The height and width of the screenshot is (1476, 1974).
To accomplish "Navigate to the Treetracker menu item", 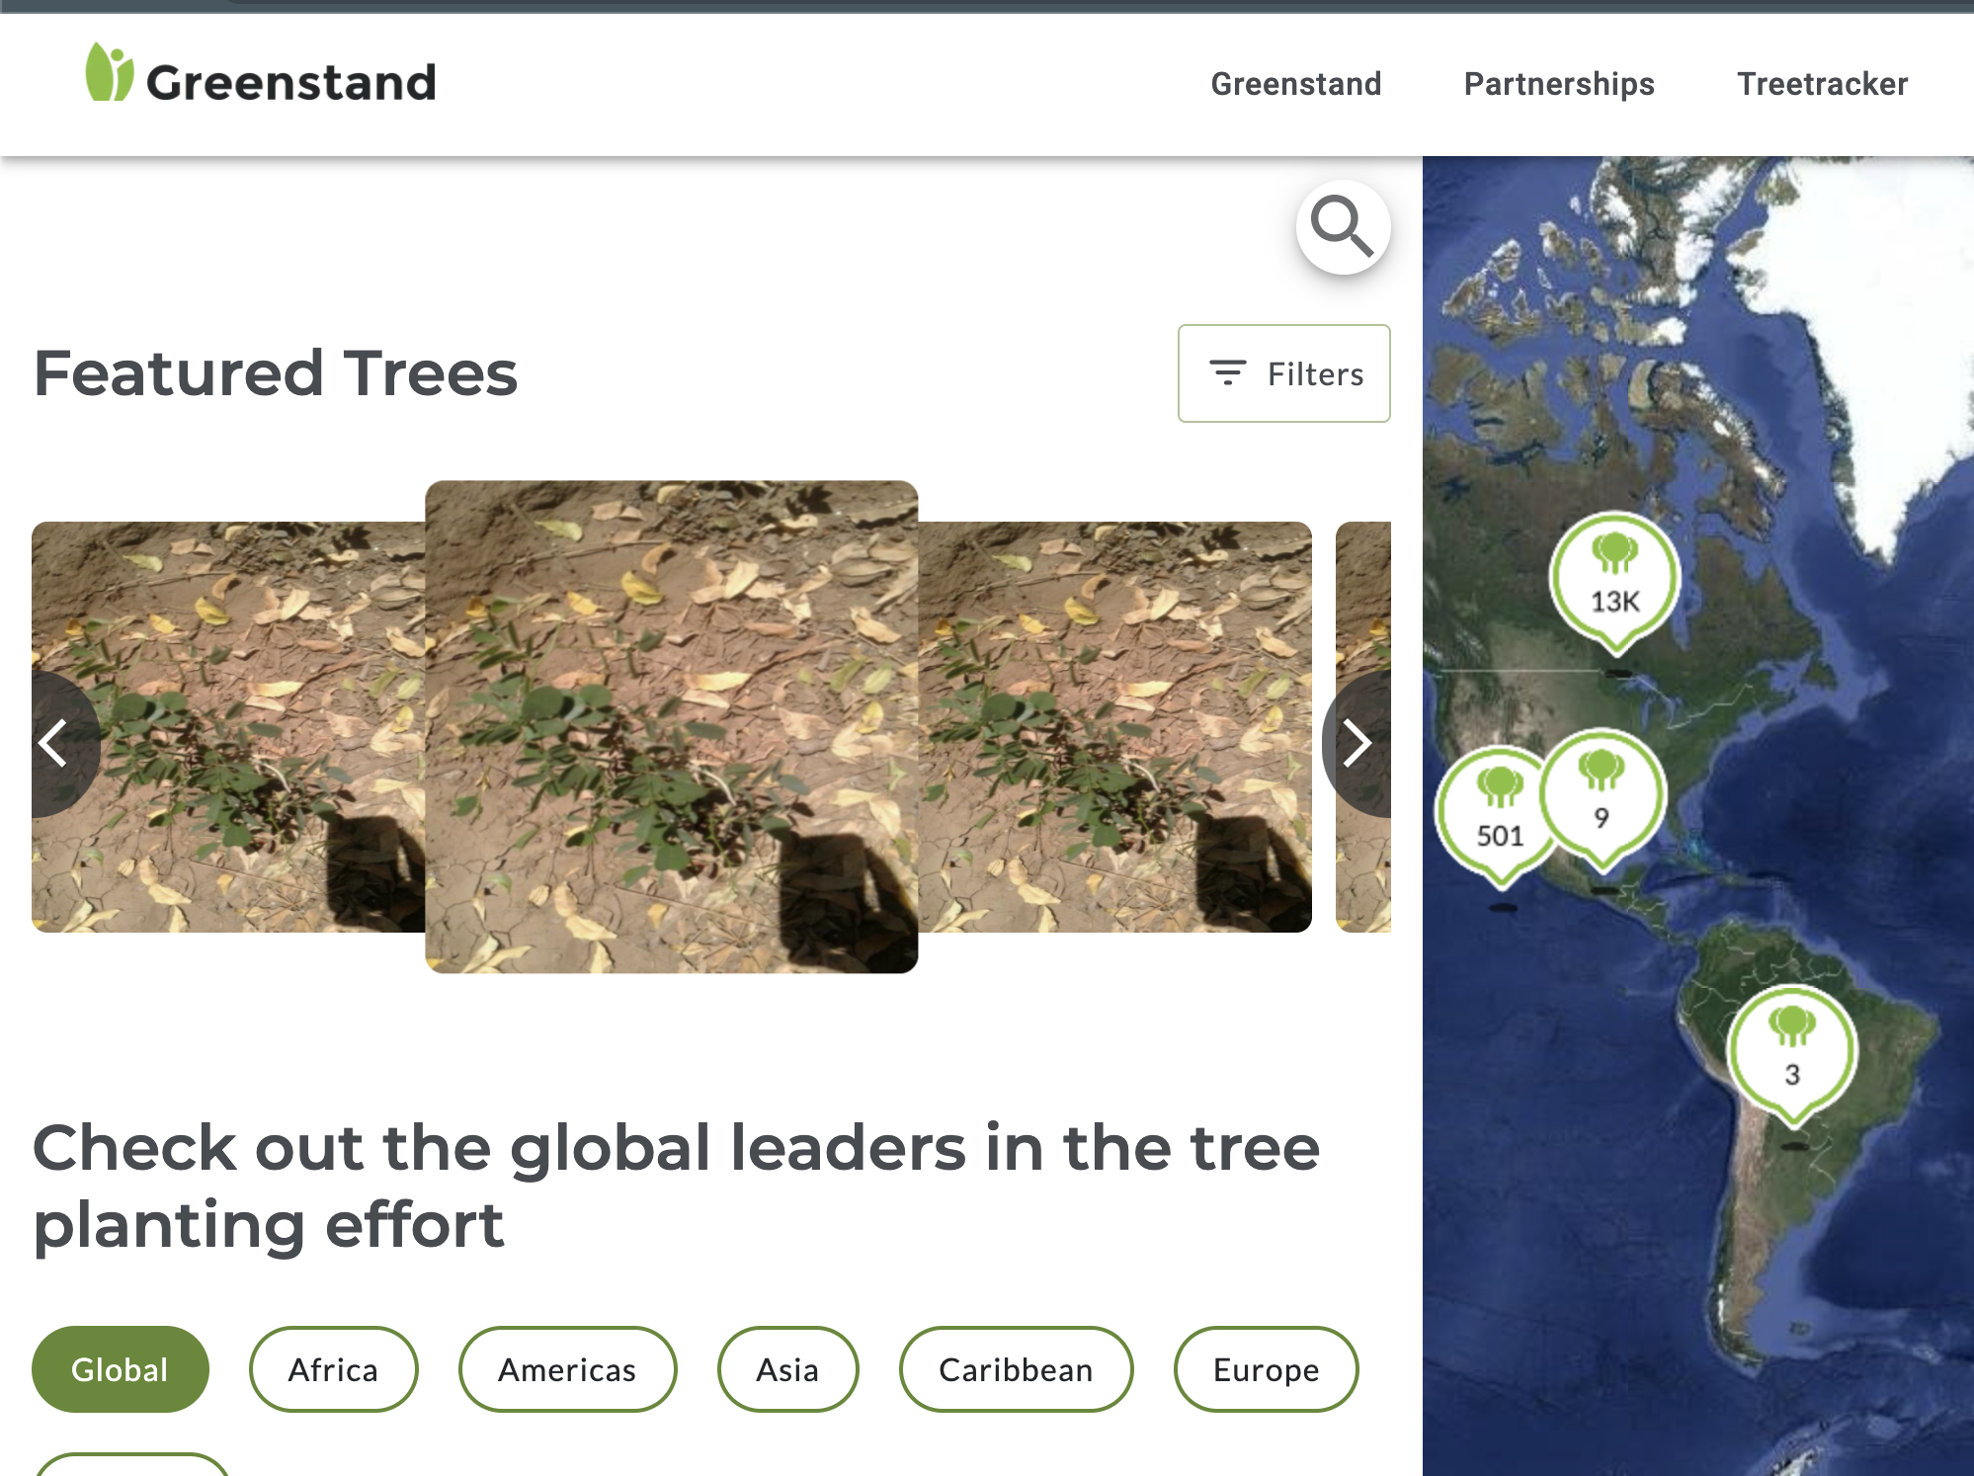I will [1823, 83].
